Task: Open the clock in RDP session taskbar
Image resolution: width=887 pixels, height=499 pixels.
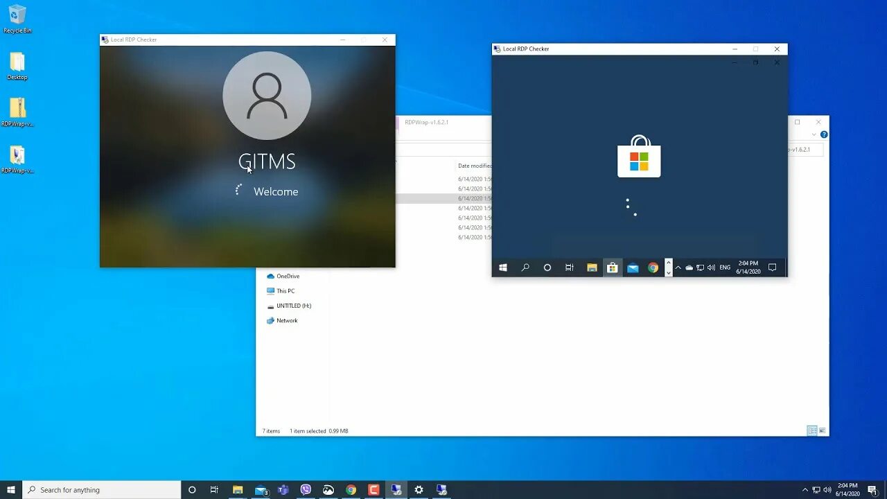Action: click(748, 268)
